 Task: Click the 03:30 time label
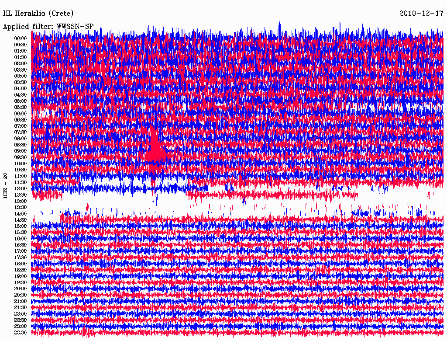click(21, 82)
